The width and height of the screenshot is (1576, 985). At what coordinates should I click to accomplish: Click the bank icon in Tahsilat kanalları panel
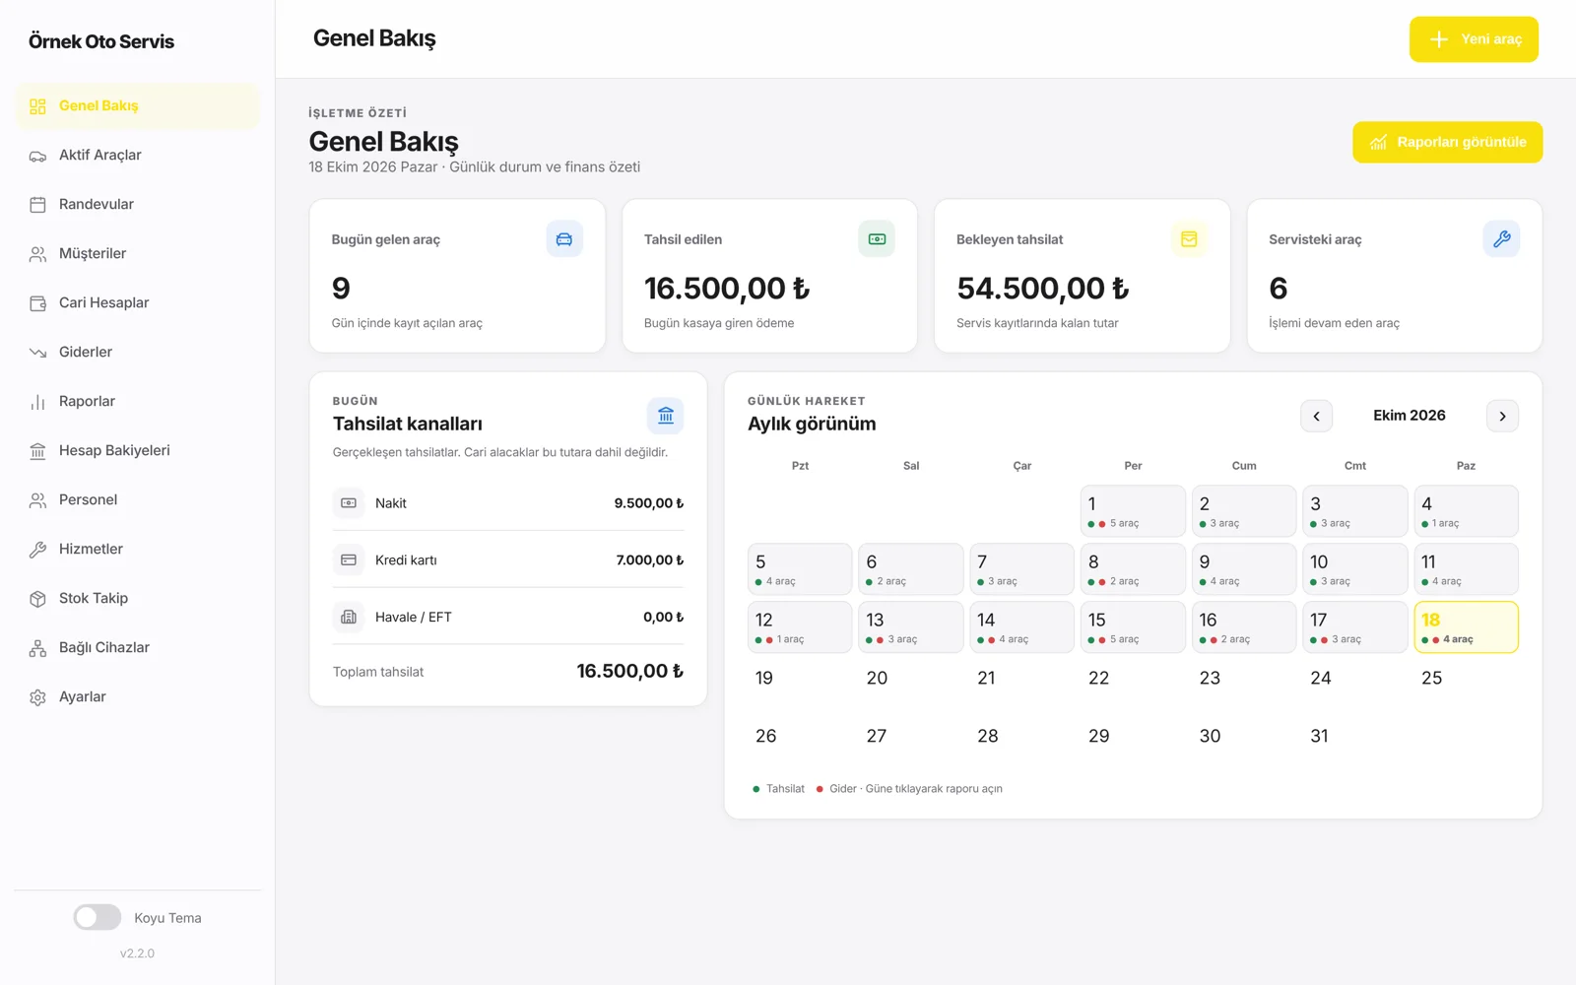click(666, 416)
